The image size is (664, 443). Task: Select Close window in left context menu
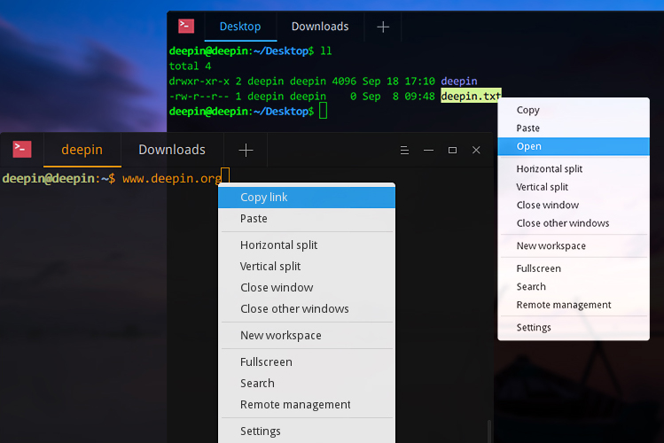pos(307,287)
